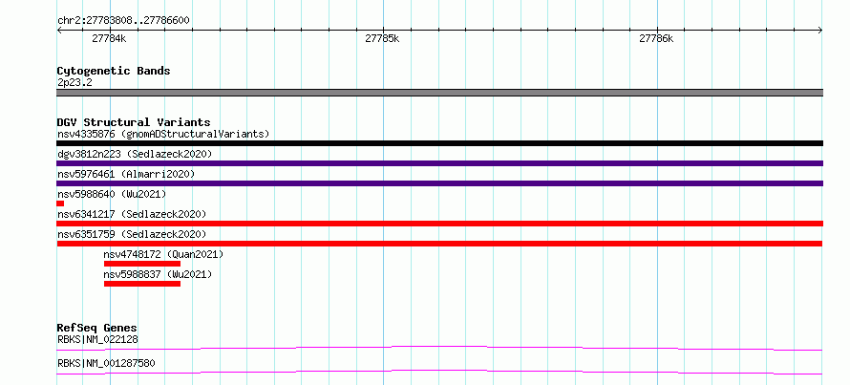This screenshot has width=850, height=385.
Task: Open the RBKS|NM_022128 transcript label
Action: (x=97, y=339)
